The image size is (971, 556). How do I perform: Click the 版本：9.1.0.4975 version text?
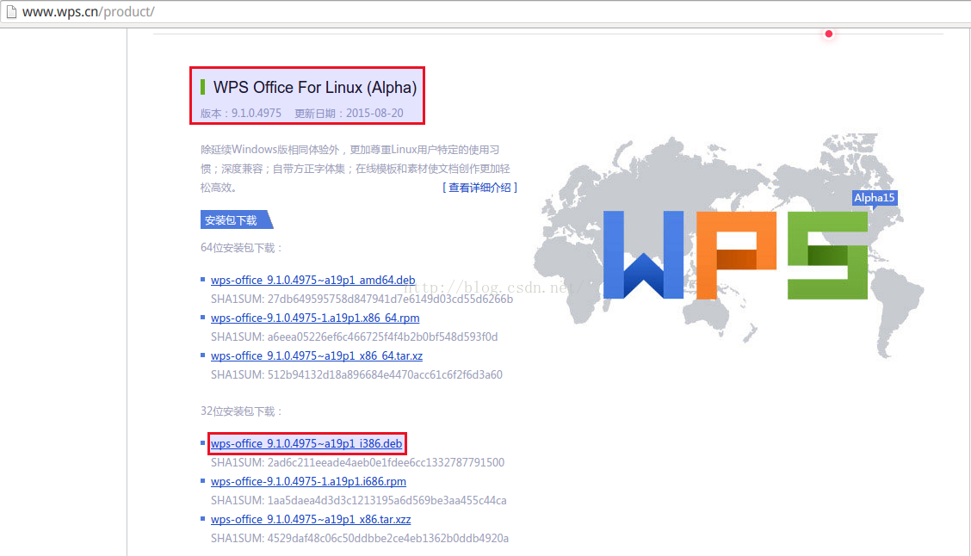(x=241, y=114)
